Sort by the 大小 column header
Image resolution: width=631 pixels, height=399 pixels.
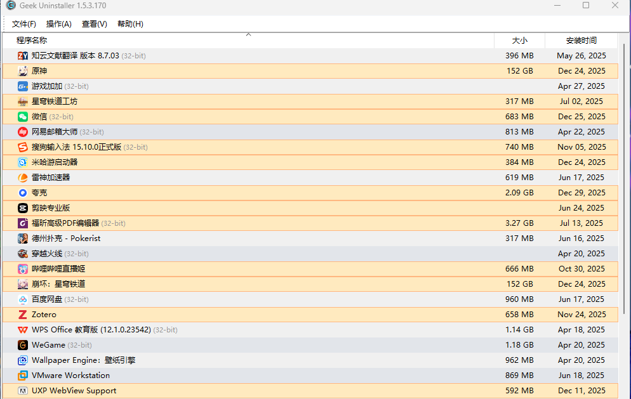[519, 41]
